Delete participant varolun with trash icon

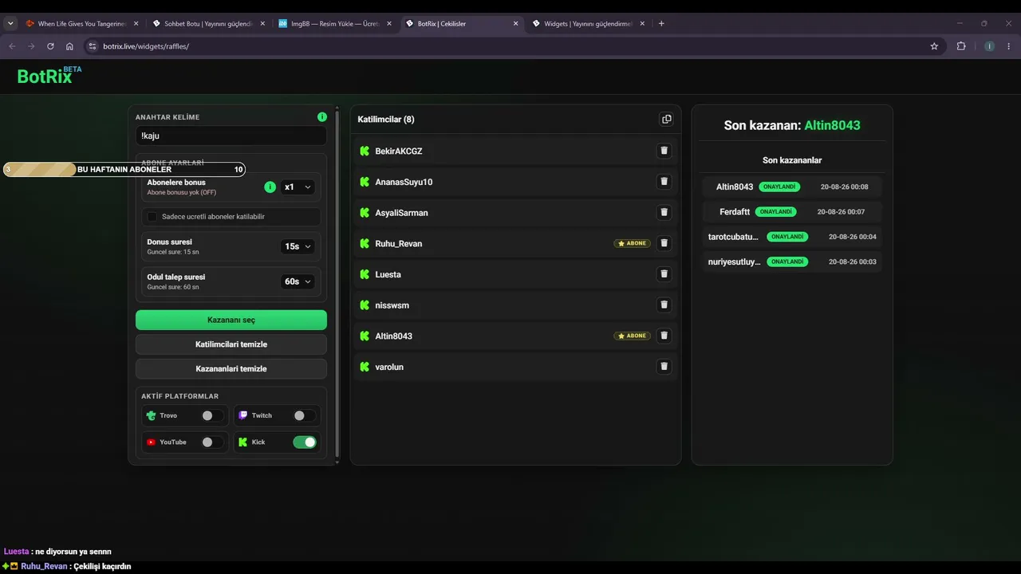tap(664, 367)
